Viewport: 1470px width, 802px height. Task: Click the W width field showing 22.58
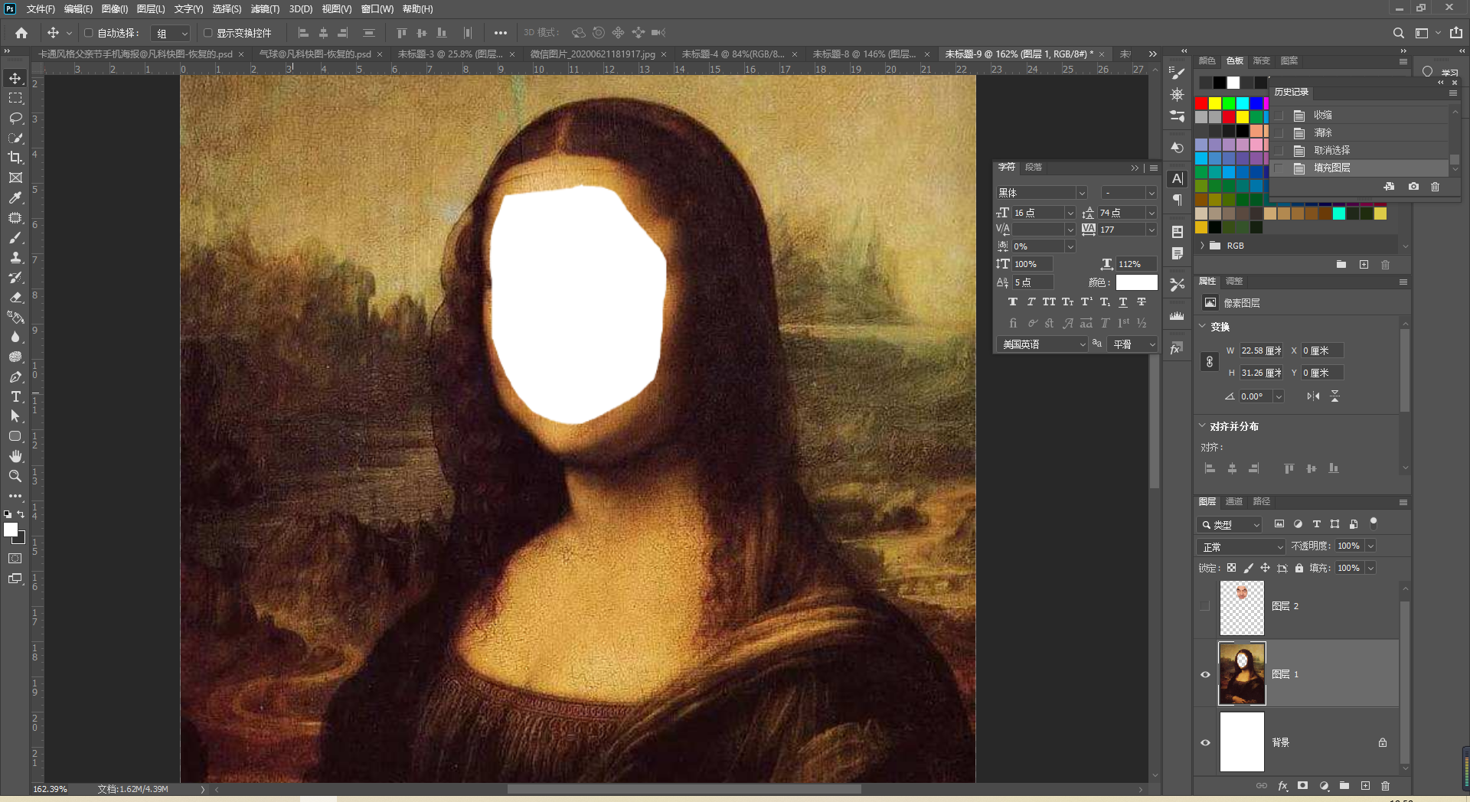1261,350
